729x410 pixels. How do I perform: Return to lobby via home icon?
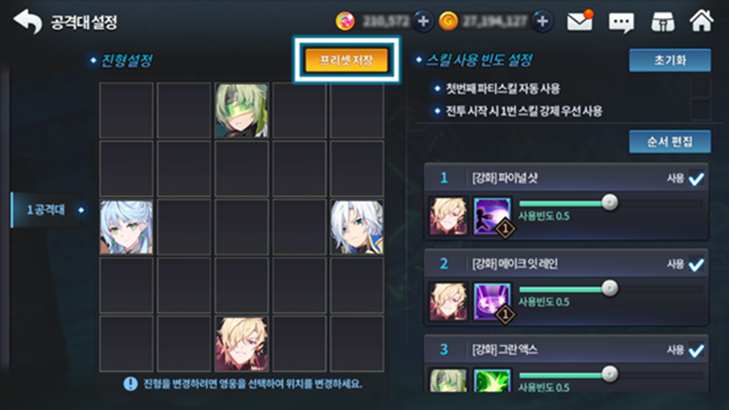[701, 21]
